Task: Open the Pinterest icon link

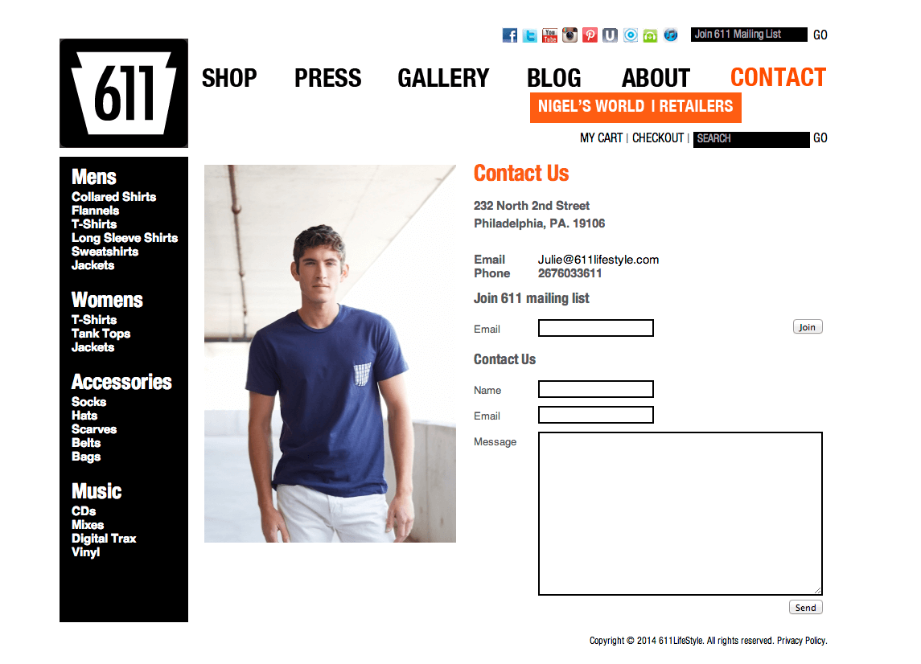Action: click(x=590, y=35)
